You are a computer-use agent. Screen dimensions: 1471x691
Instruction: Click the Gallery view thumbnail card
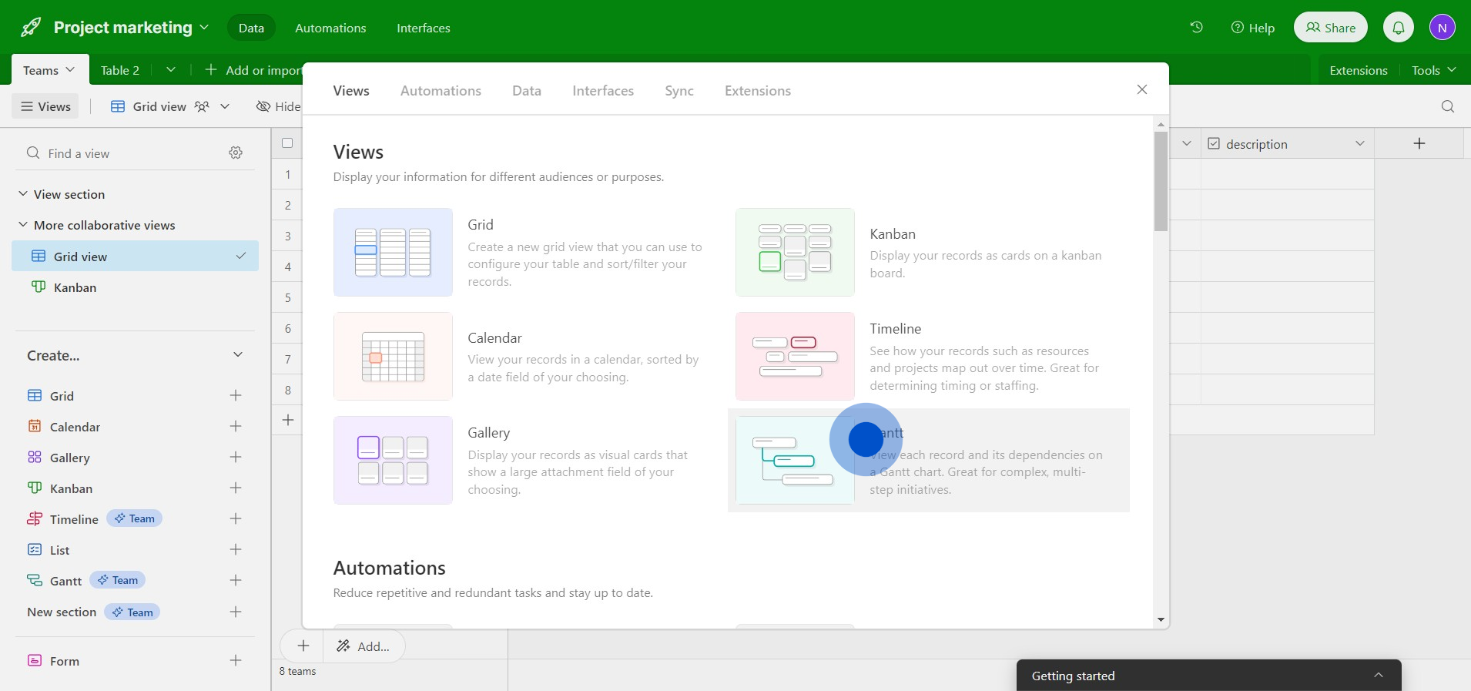coord(393,460)
